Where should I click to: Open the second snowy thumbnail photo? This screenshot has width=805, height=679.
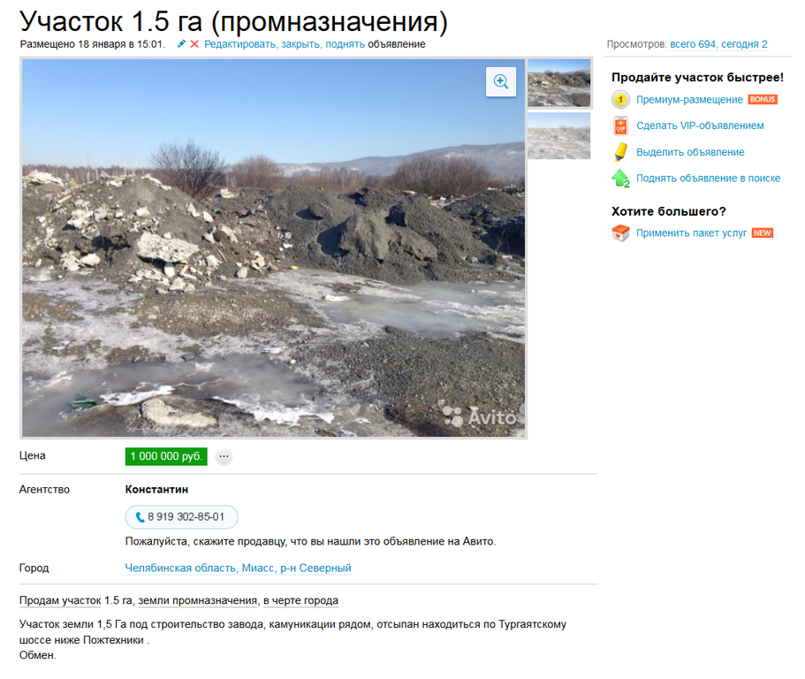tap(559, 135)
